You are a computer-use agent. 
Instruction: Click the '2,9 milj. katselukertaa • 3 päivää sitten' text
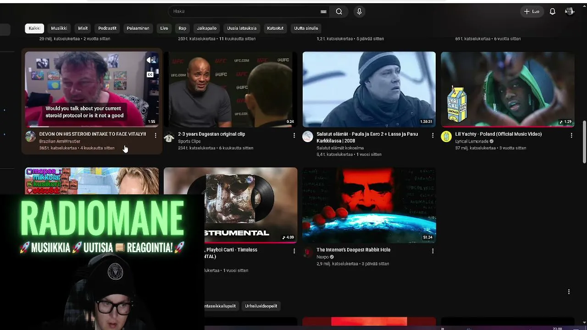click(353, 264)
